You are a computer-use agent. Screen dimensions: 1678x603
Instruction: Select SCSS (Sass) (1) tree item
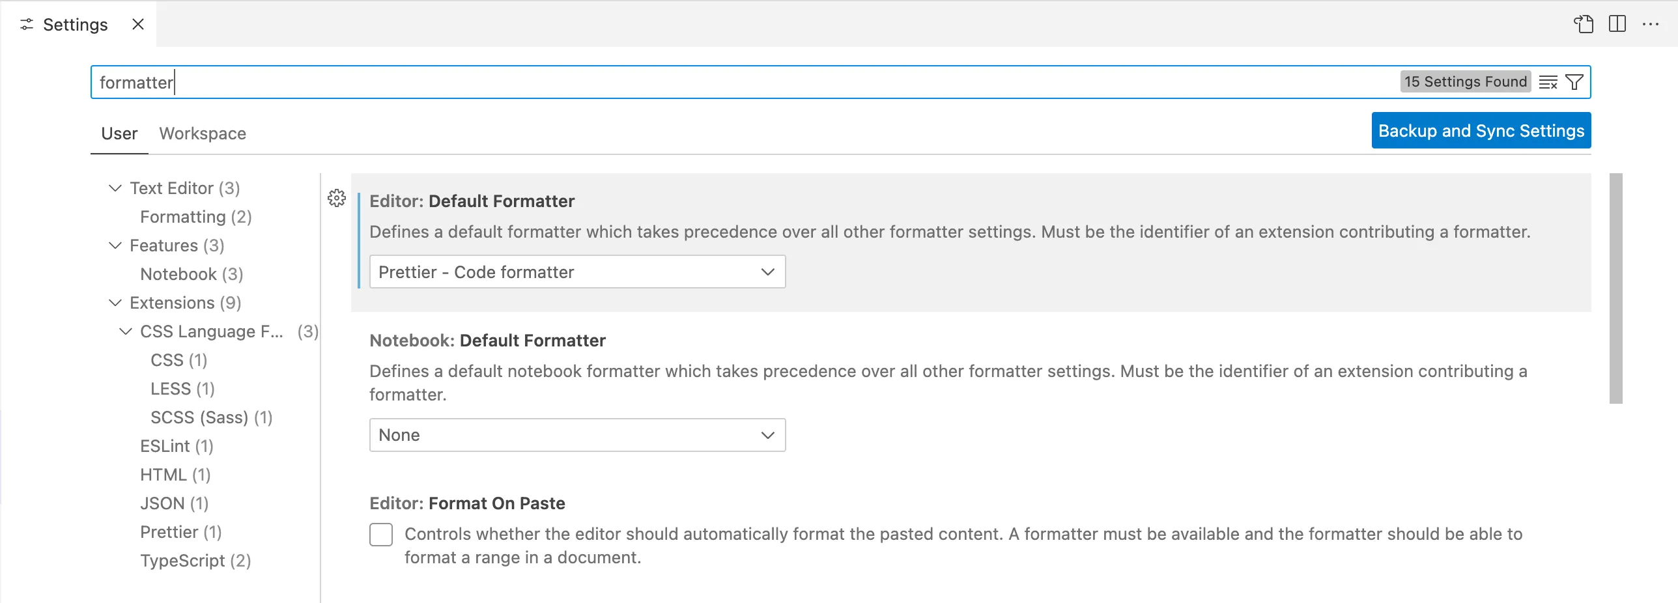click(212, 417)
